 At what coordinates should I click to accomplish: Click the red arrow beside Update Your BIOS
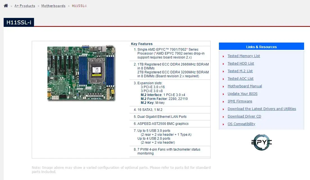pyautogui.click(x=223, y=94)
